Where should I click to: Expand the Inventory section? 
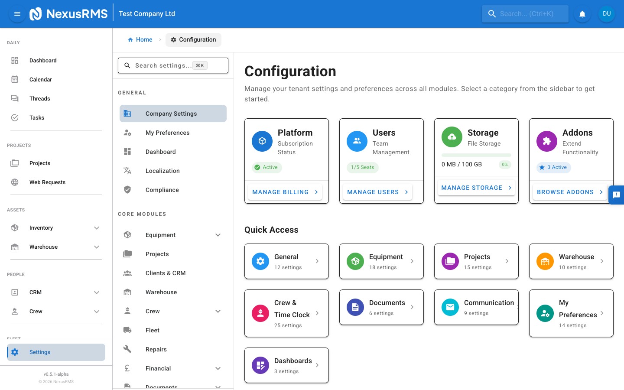[97, 227]
